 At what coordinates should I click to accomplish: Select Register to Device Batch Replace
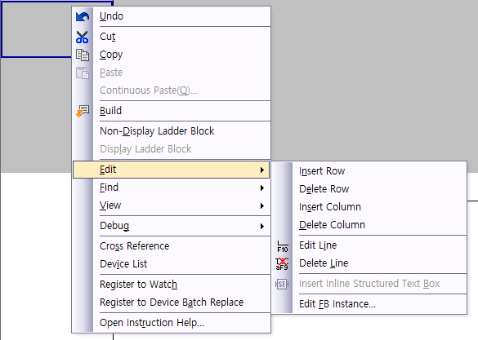[172, 302]
